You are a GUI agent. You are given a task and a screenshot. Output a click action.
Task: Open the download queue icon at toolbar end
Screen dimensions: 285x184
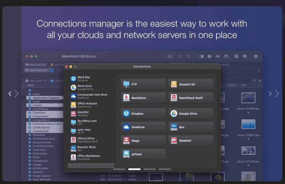(256, 57)
